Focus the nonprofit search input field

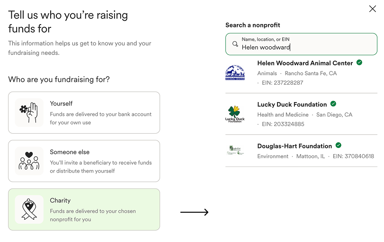pos(301,44)
